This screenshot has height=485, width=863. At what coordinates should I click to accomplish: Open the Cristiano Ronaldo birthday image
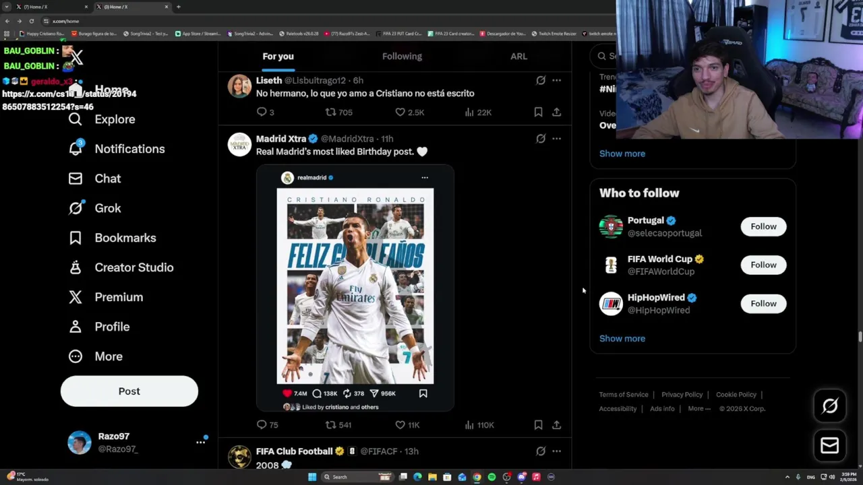(355, 286)
